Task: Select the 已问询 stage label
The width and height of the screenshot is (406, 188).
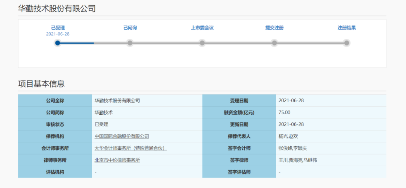Action: (x=130, y=28)
